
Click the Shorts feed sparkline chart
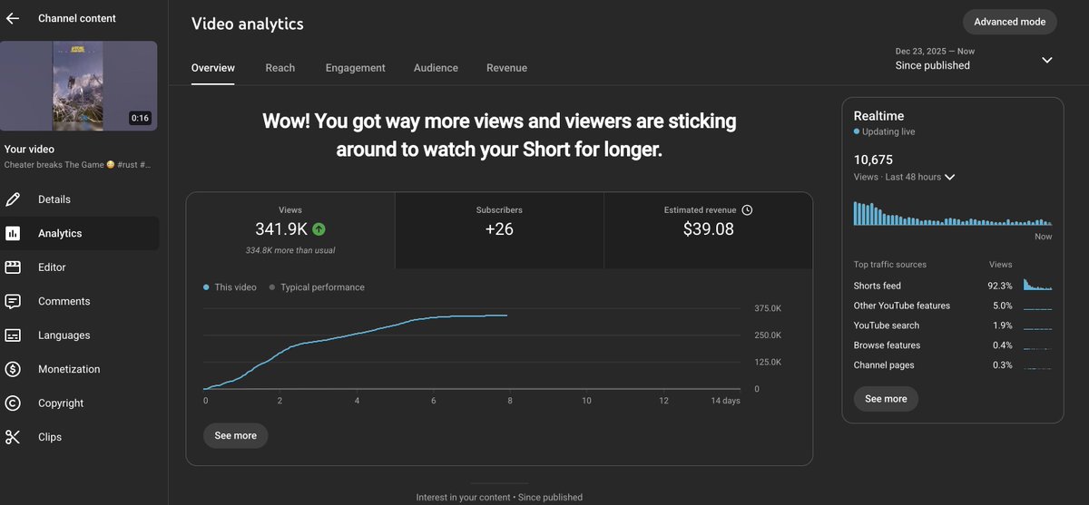point(1038,285)
